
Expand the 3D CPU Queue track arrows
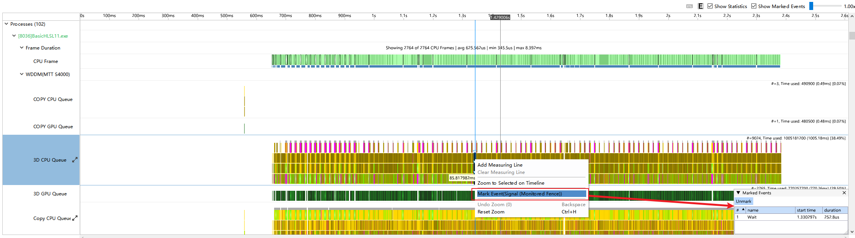click(x=75, y=160)
